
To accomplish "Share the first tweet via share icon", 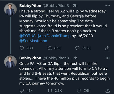I will (107, 48).
